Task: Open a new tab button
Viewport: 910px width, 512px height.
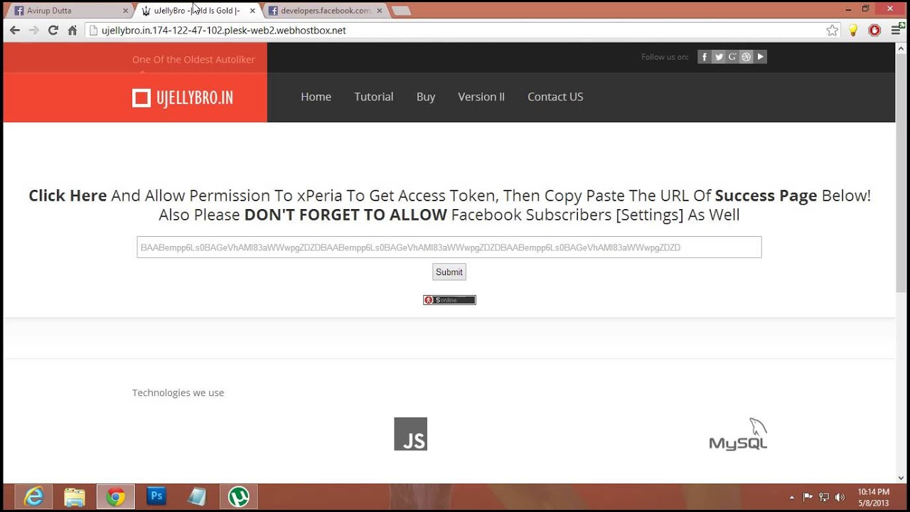Action: (401, 11)
